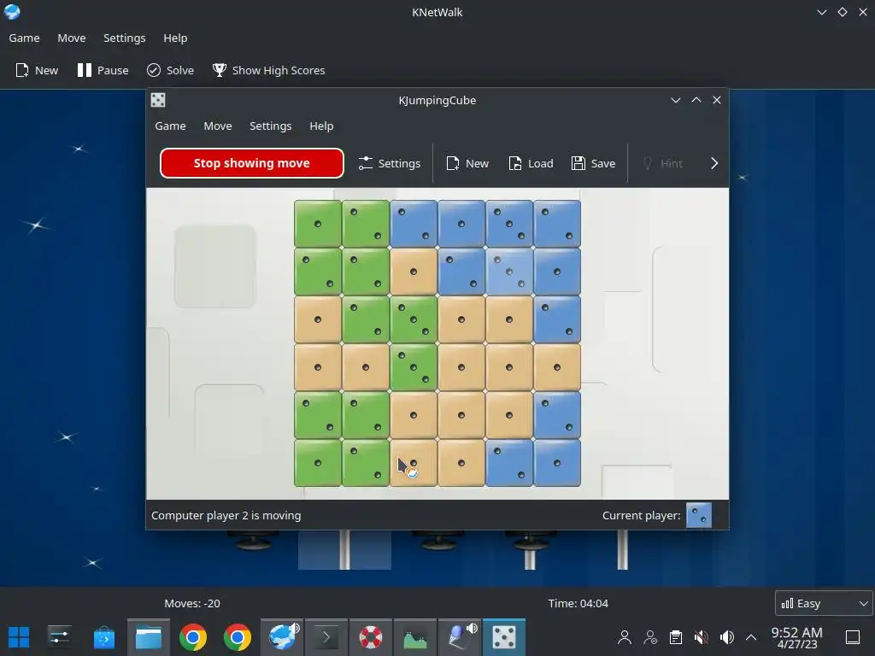Click the Current player blue cube swatch
Screen dimensions: 875x656
coord(699,515)
